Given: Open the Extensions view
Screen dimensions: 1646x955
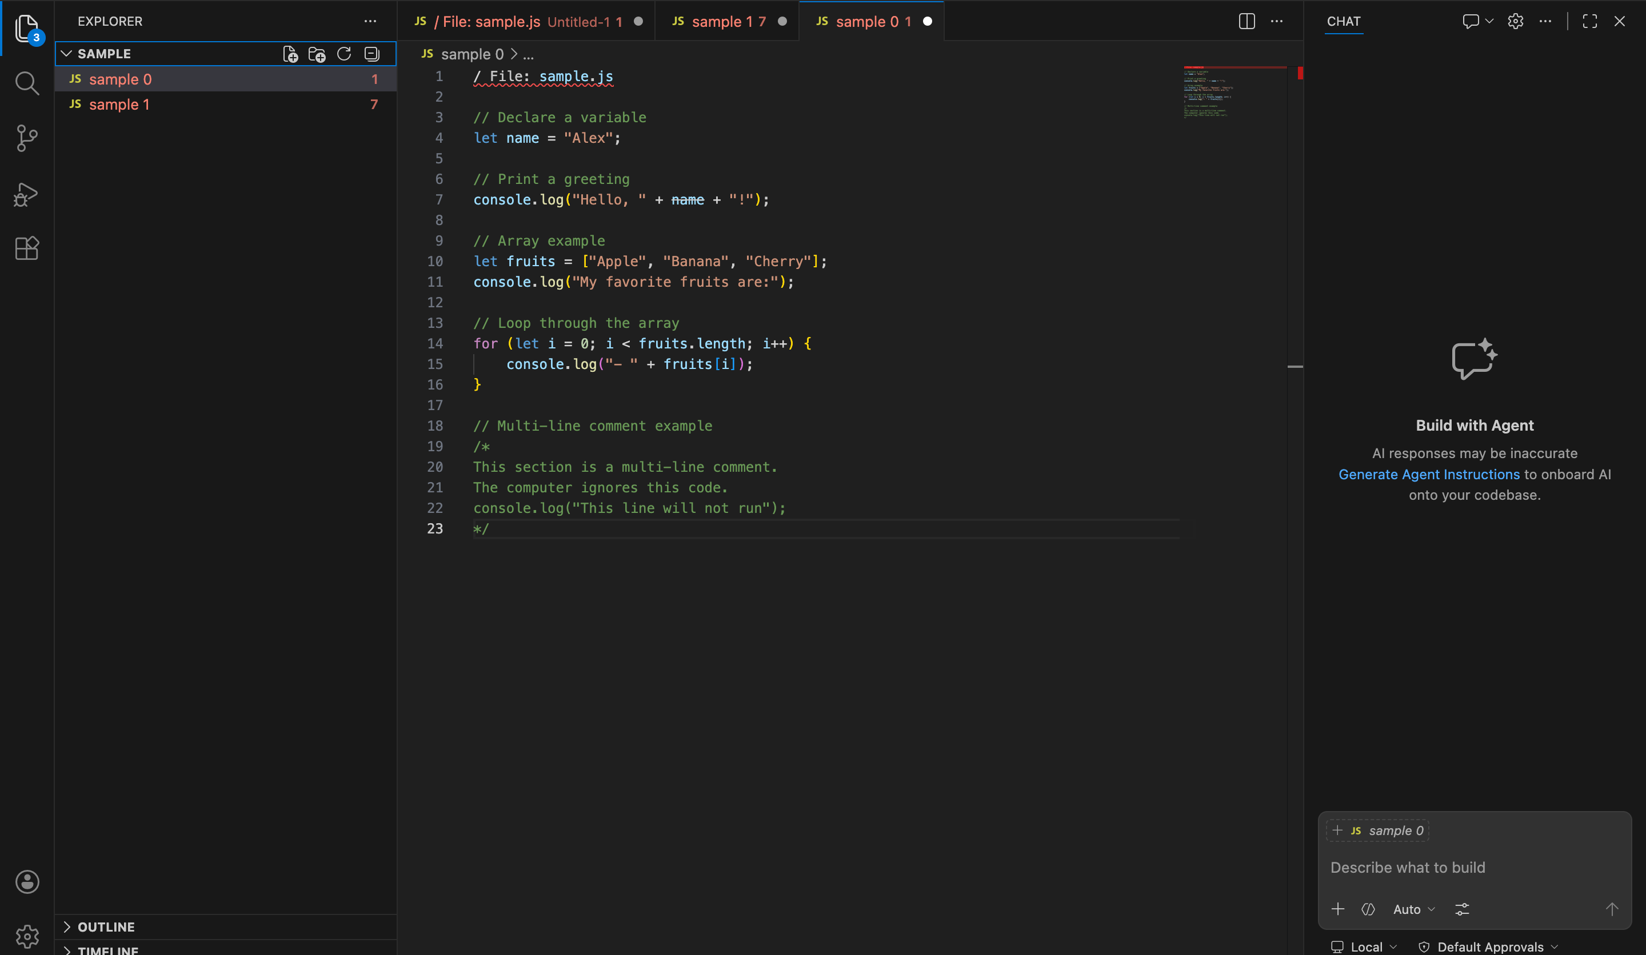Looking at the screenshot, I should tap(27, 248).
